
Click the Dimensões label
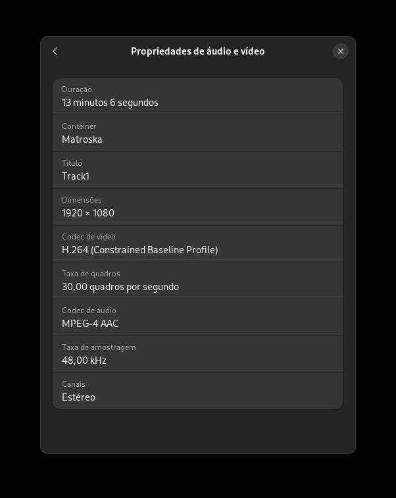point(82,200)
